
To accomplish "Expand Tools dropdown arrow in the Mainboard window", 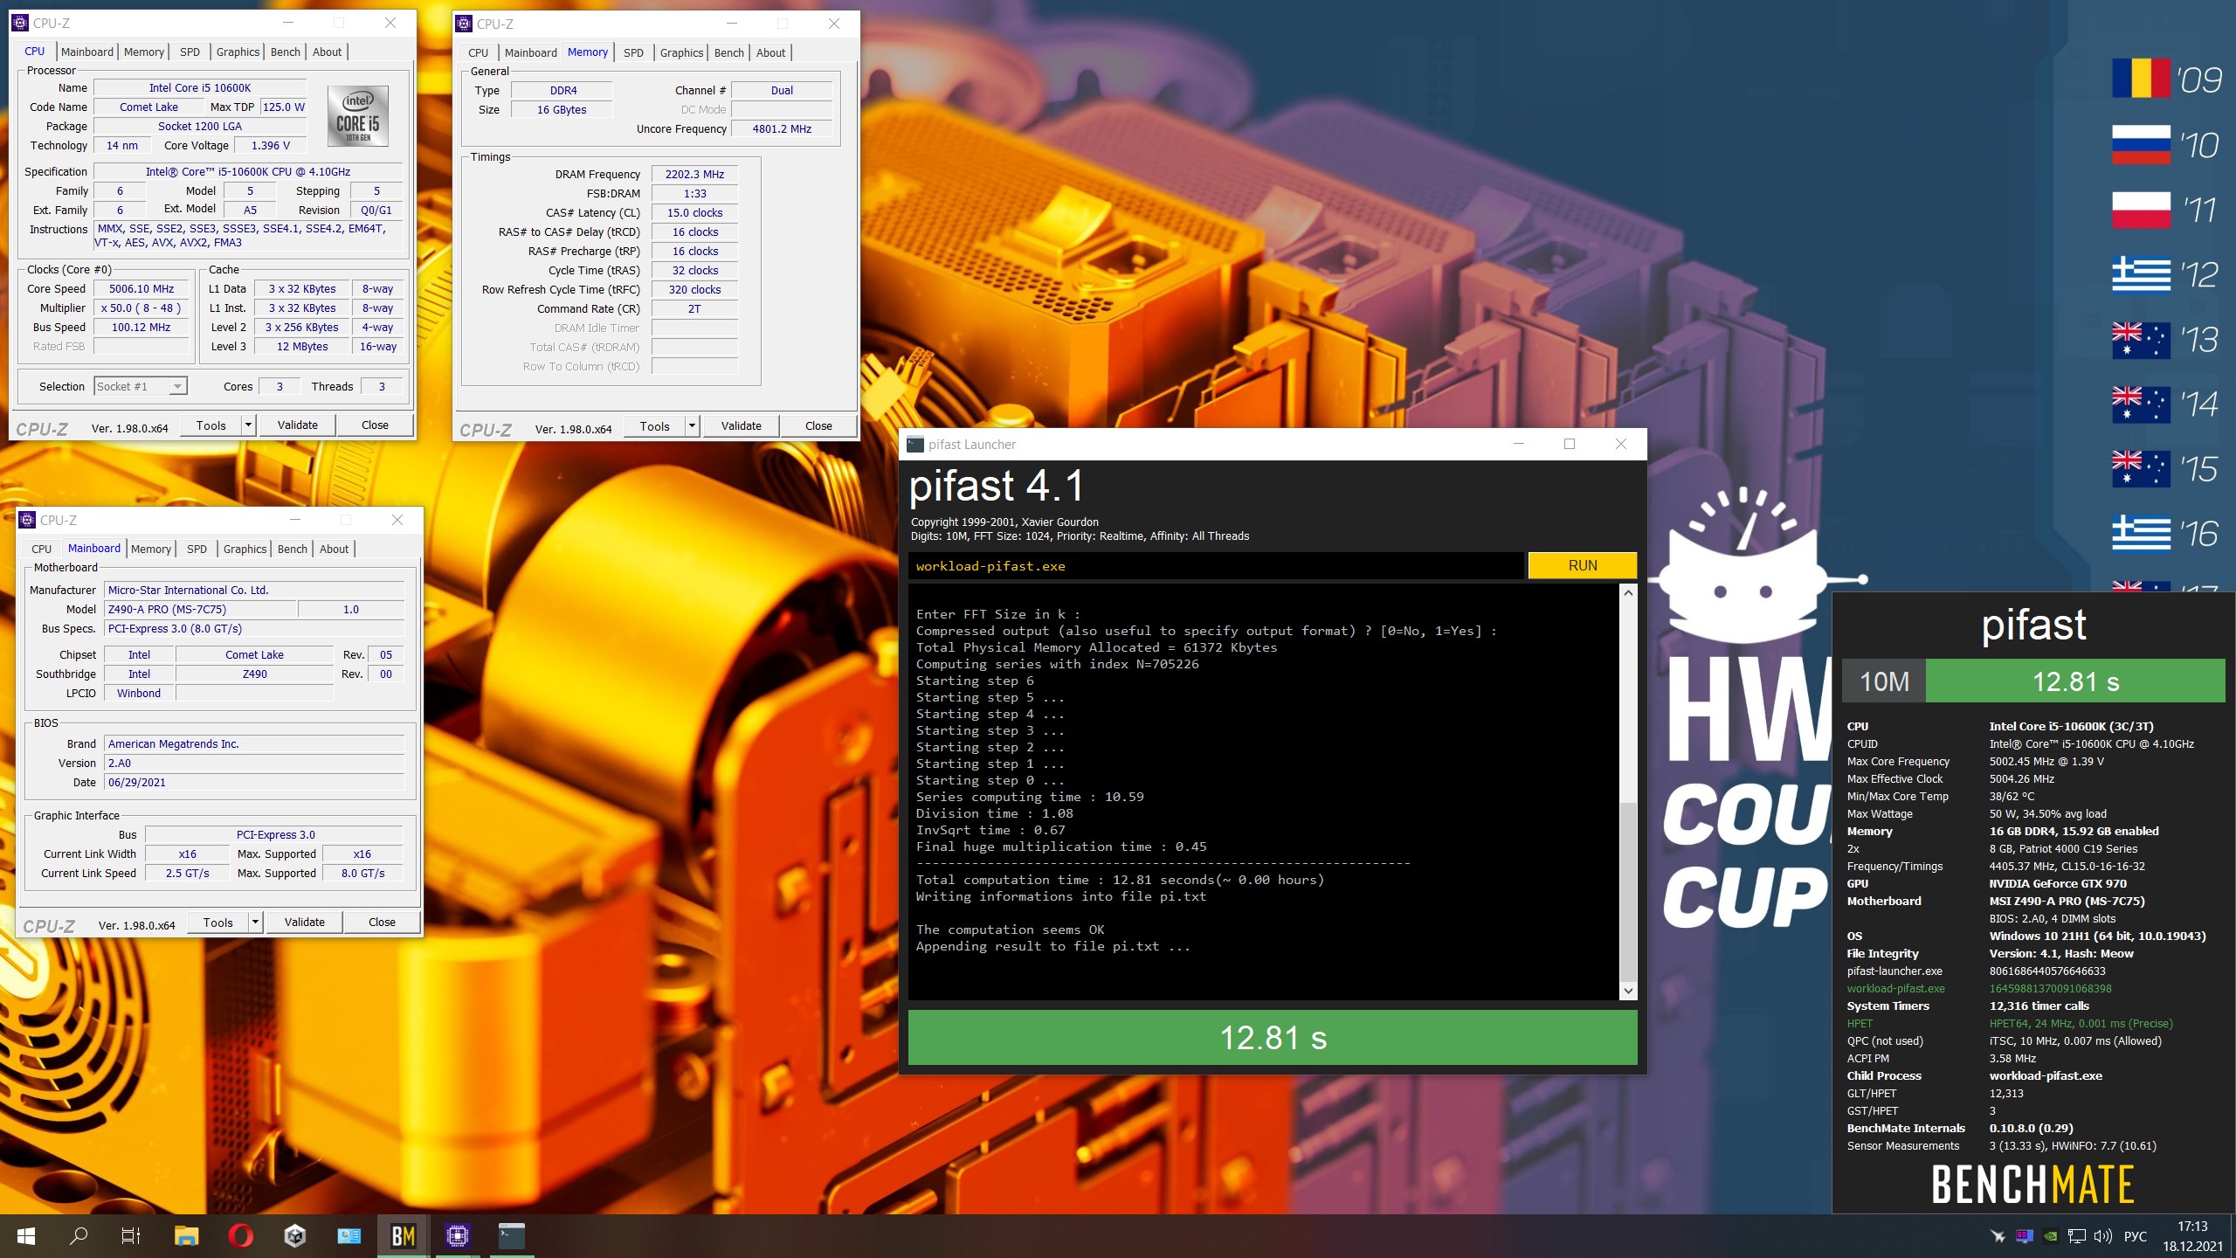I will [x=255, y=923].
